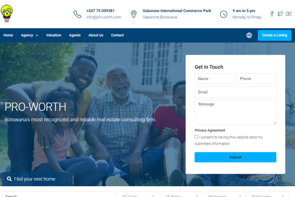Click the PRO-WORTH hero heading
This screenshot has height=197, width=295.
(35, 107)
